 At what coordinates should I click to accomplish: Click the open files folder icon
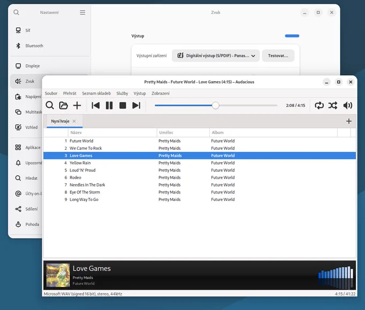[63, 105]
